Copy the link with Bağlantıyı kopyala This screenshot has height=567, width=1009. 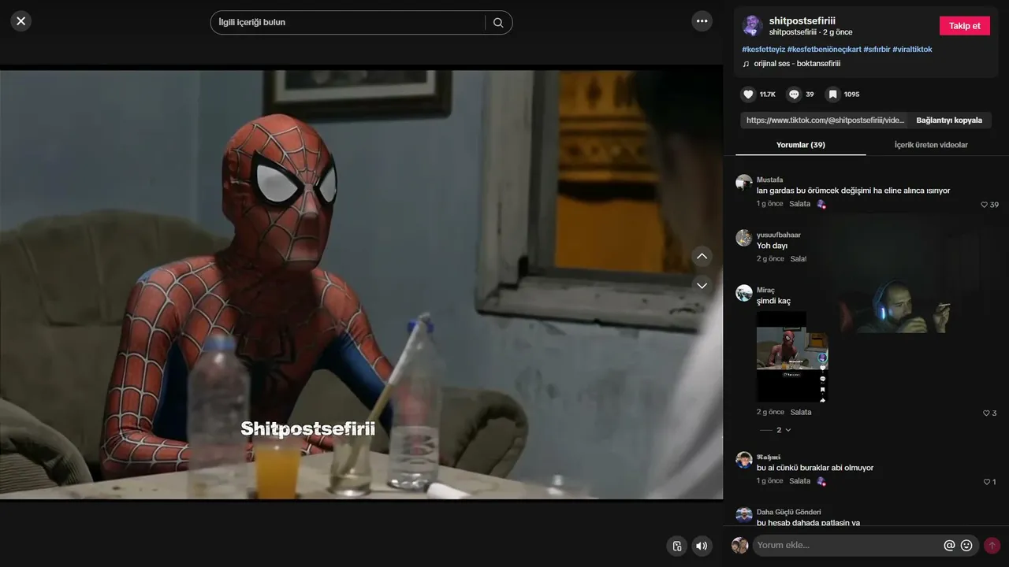[949, 120]
